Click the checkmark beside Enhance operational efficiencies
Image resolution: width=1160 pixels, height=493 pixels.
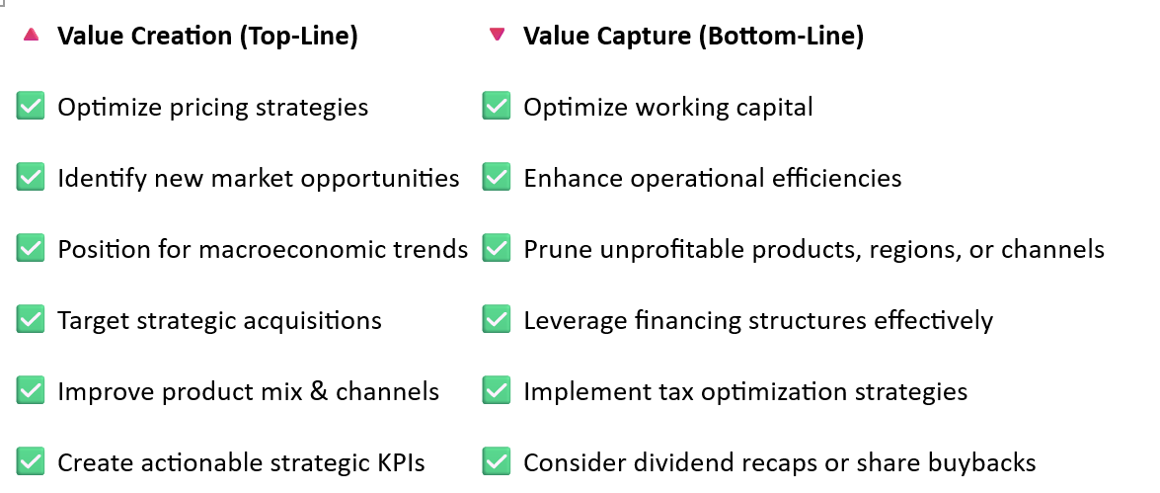tap(497, 177)
